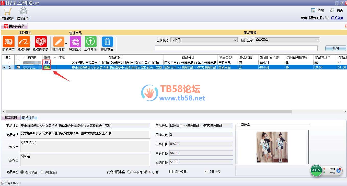The image size is (347, 186).
Task: Click the 查询 button
Action: [336, 48]
